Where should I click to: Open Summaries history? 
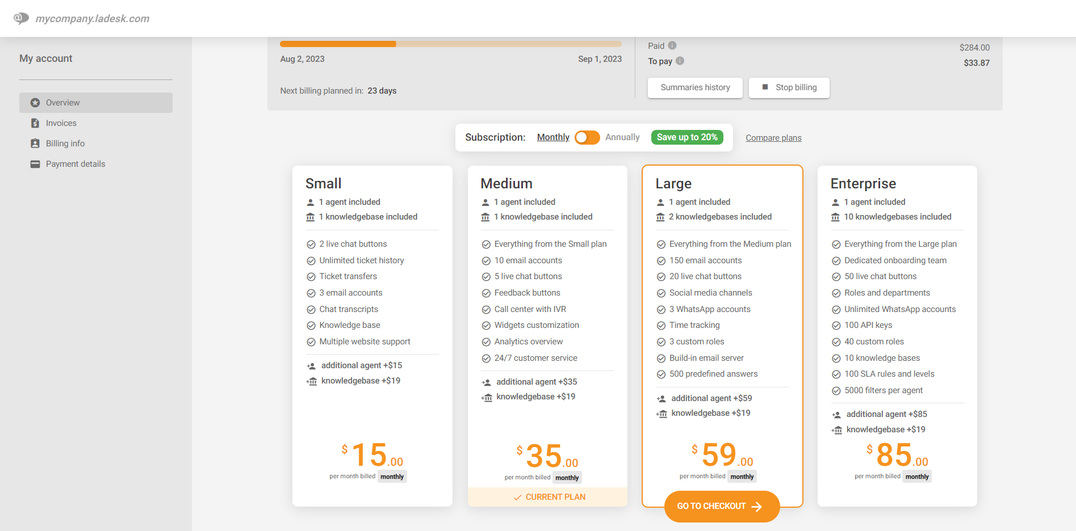tap(695, 87)
